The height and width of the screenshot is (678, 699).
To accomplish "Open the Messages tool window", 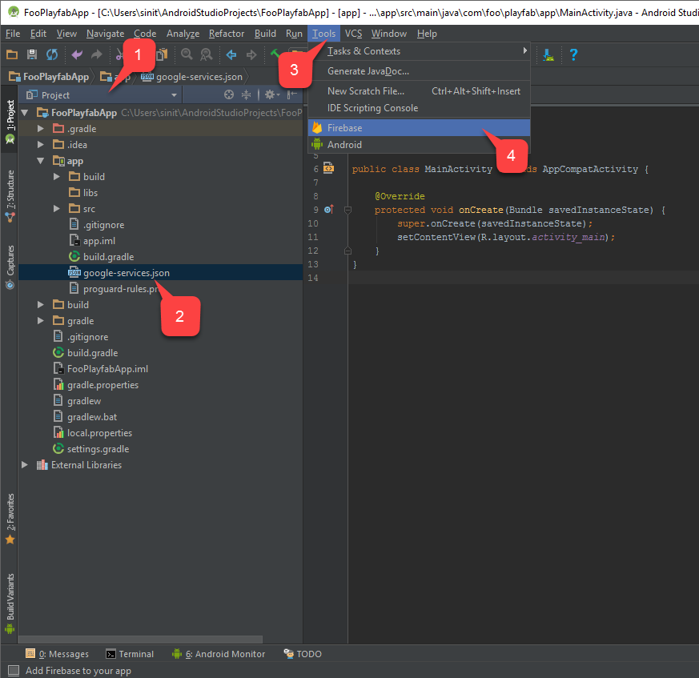I will click(x=58, y=654).
